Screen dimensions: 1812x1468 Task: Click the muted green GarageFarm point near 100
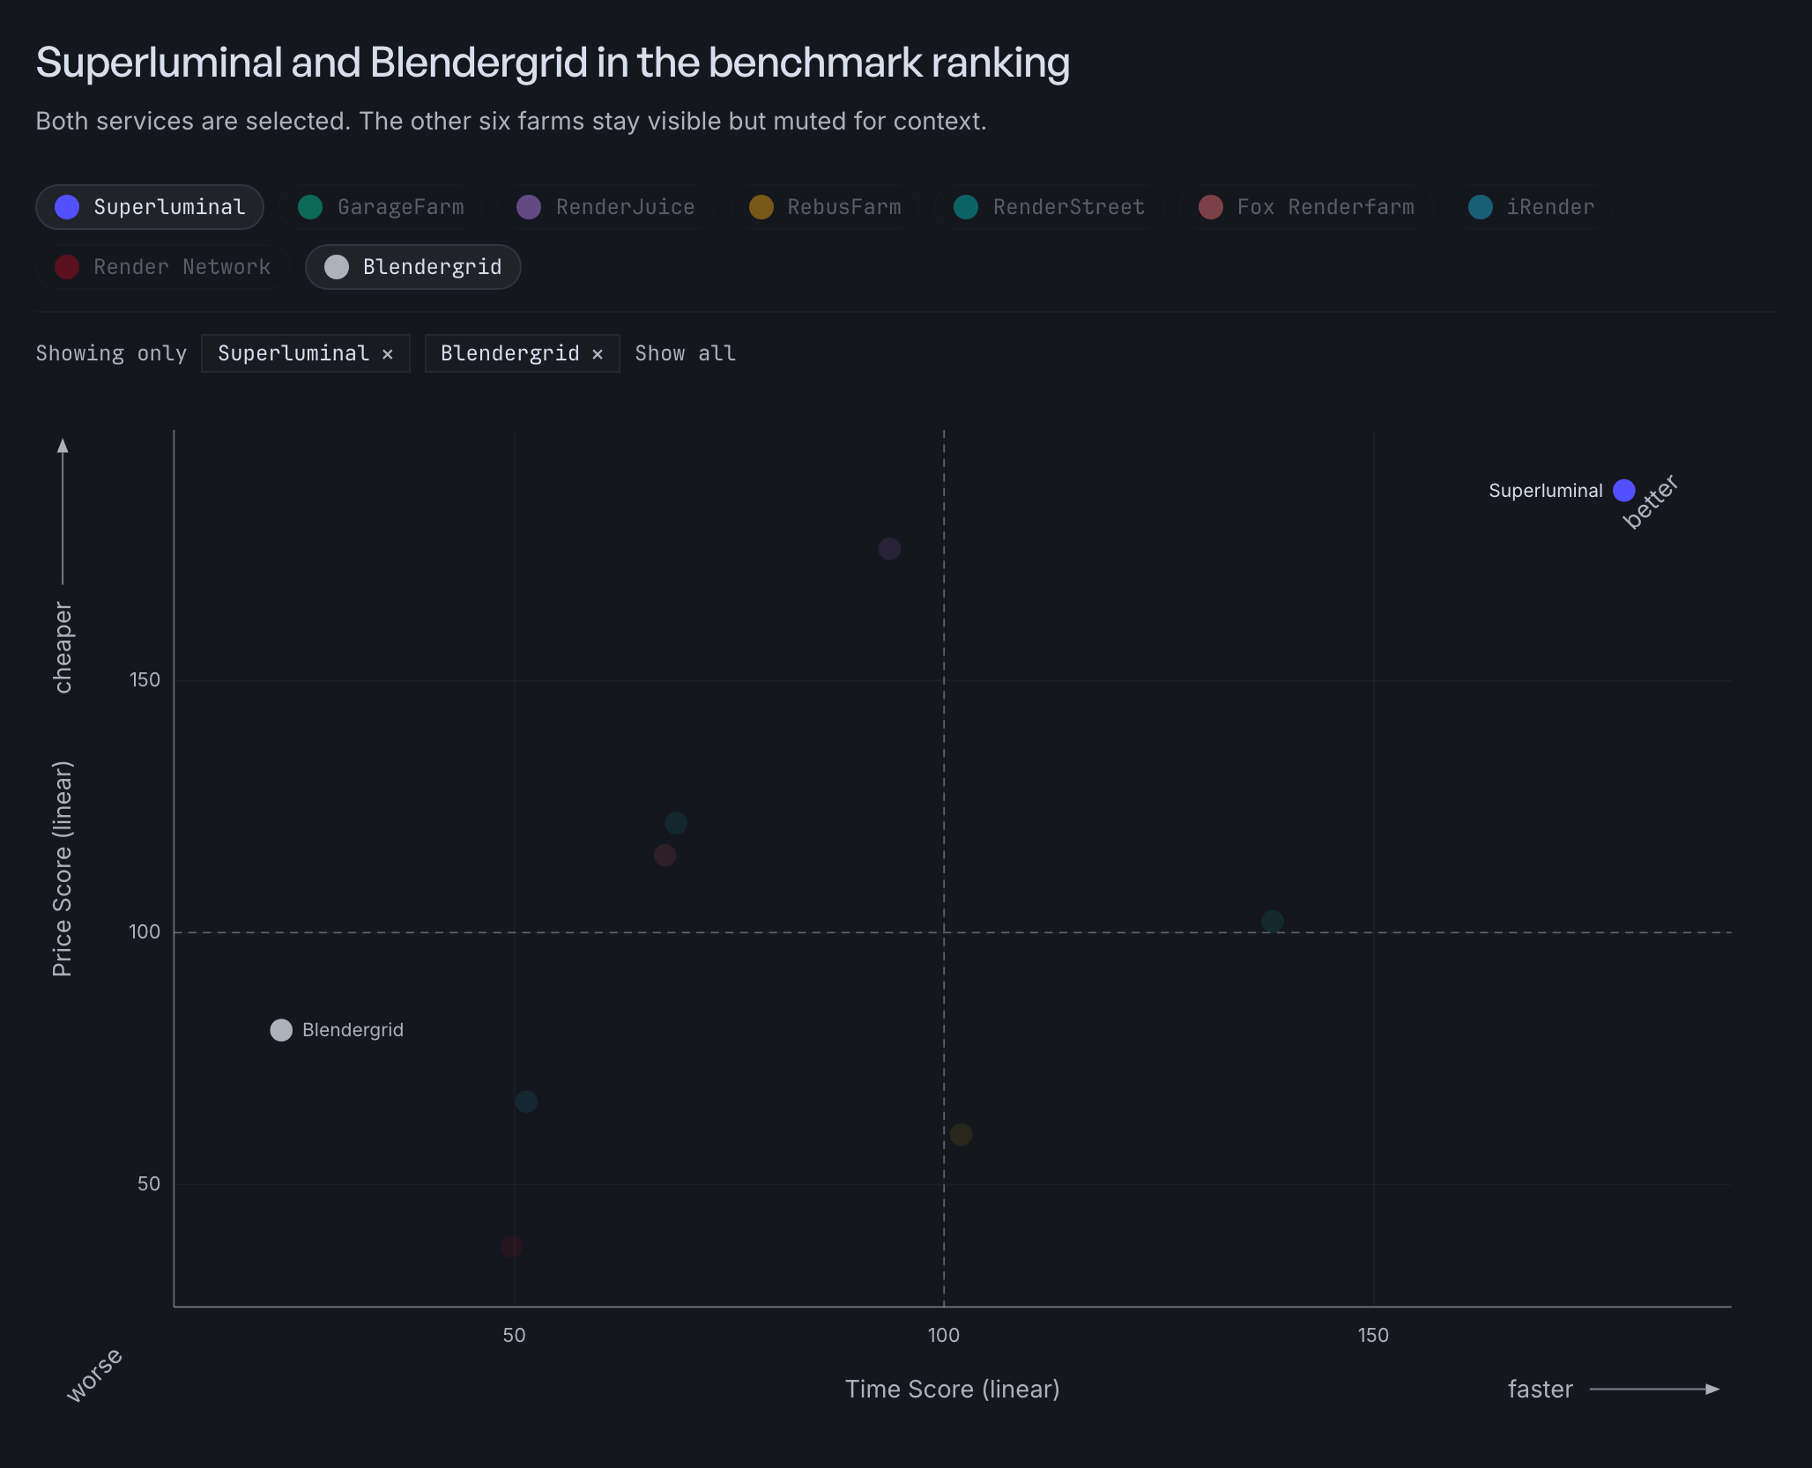point(1272,921)
